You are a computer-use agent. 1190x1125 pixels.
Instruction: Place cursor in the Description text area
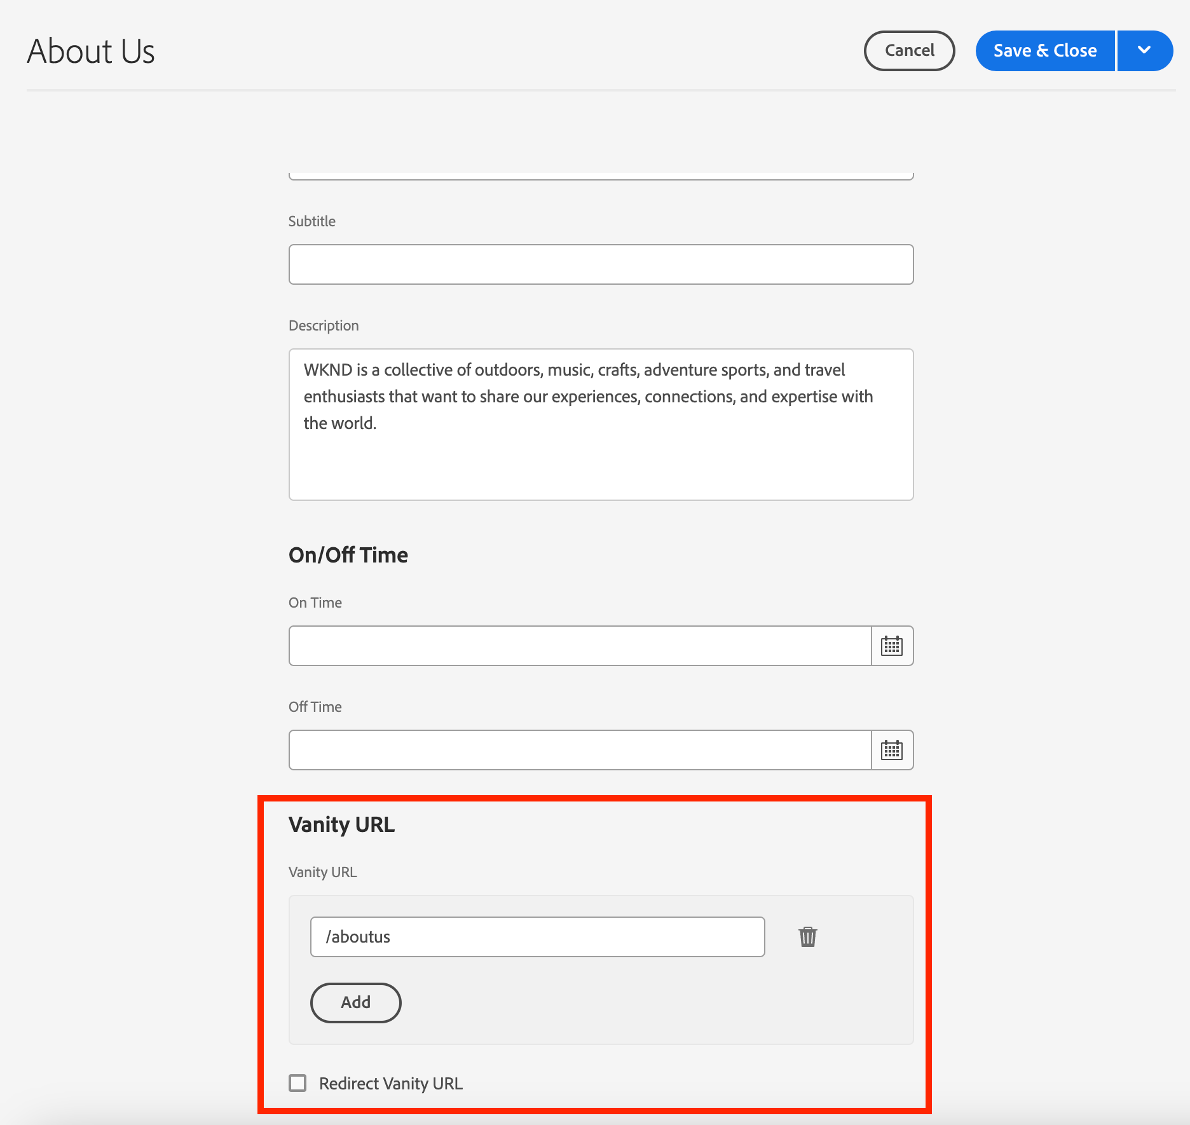[x=600, y=424]
